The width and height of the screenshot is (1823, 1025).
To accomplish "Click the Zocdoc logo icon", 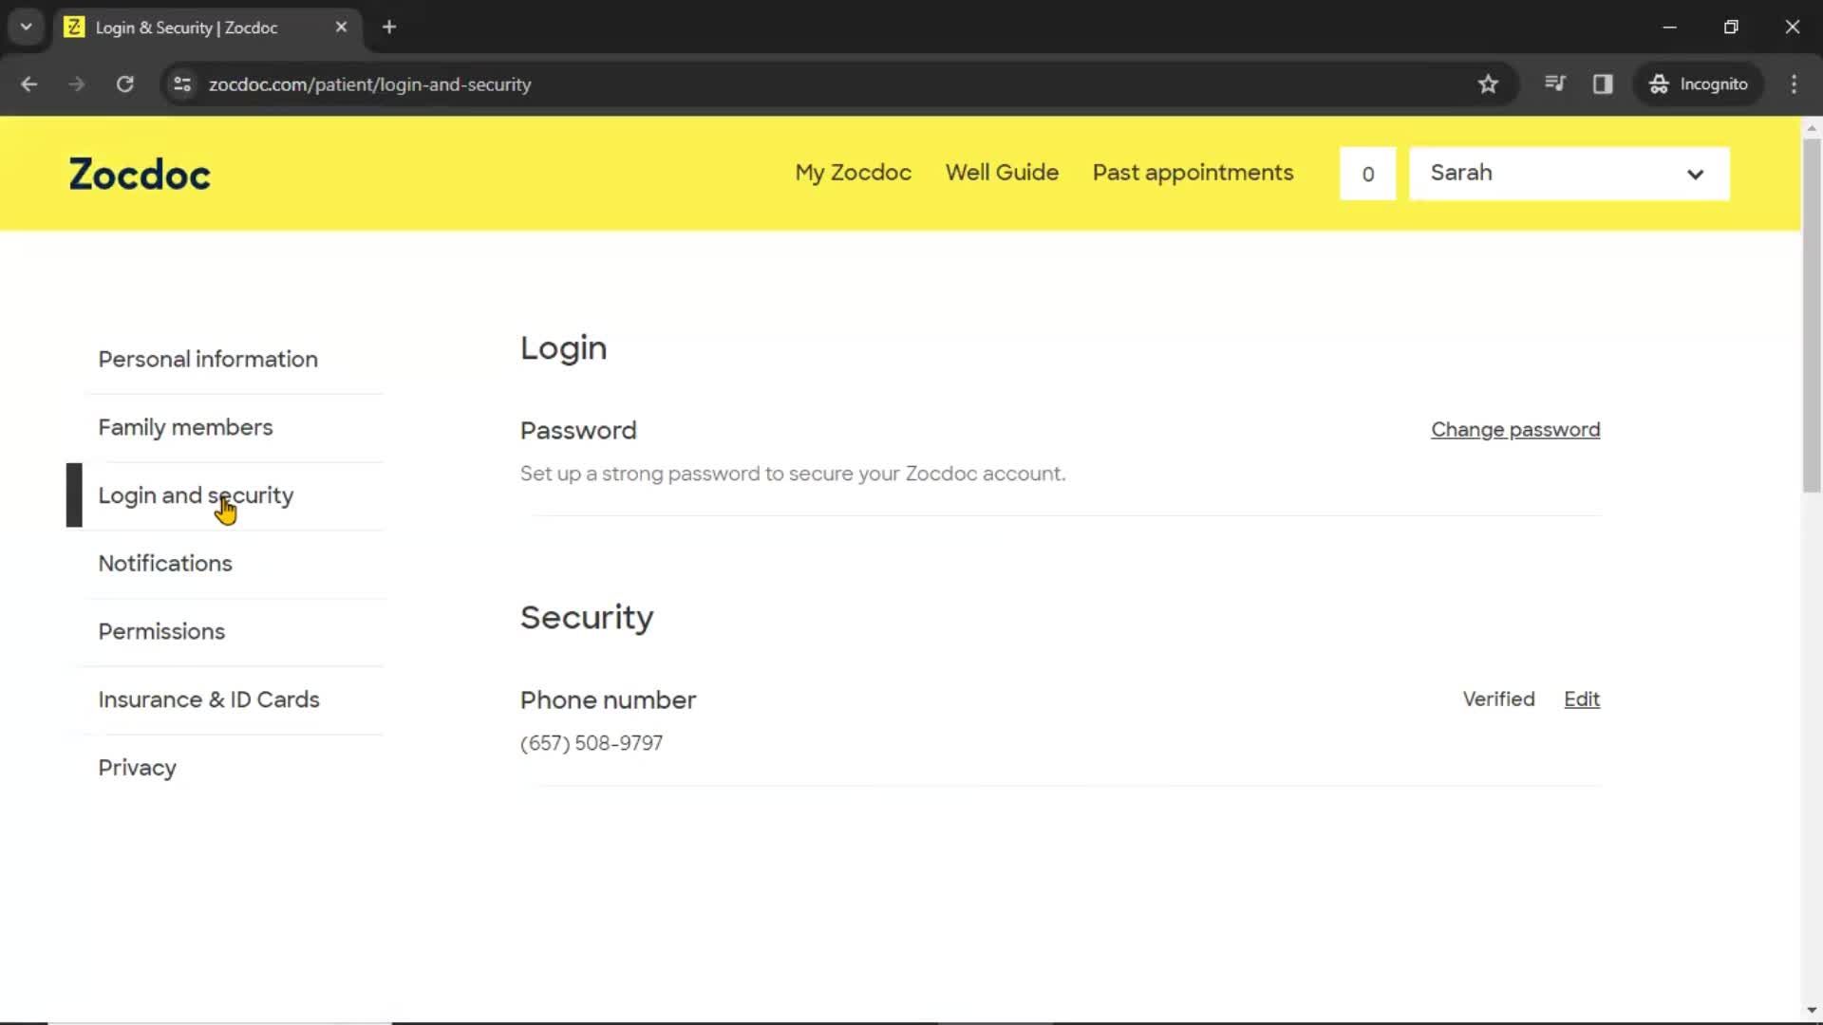I will pos(138,173).
